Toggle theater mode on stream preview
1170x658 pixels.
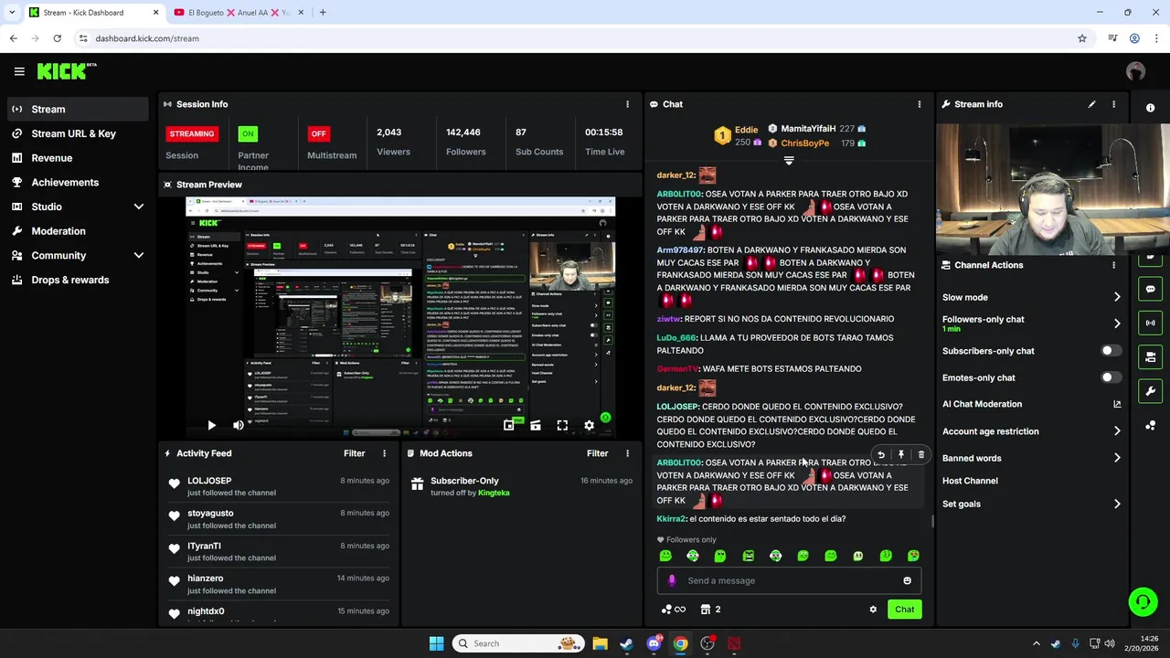tap(536, 425)
